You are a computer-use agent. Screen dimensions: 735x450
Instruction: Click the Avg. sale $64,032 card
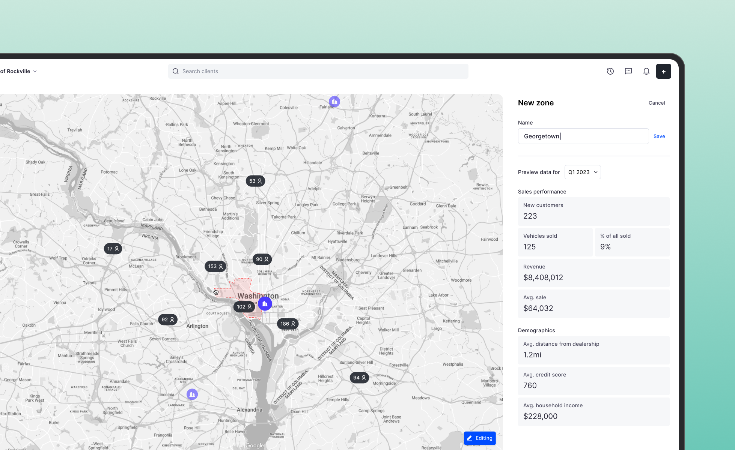pyautogui.click(x=594, y=304)
